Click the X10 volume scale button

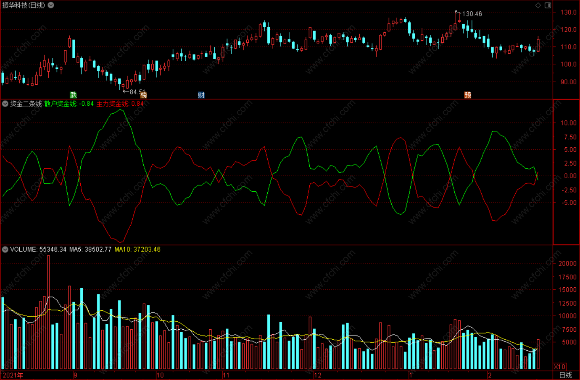[x=560, y=367]
